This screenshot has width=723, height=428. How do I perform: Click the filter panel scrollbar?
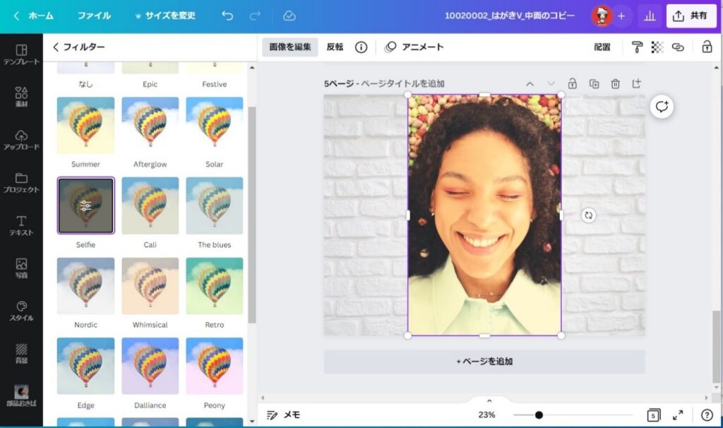coord(252,215)
